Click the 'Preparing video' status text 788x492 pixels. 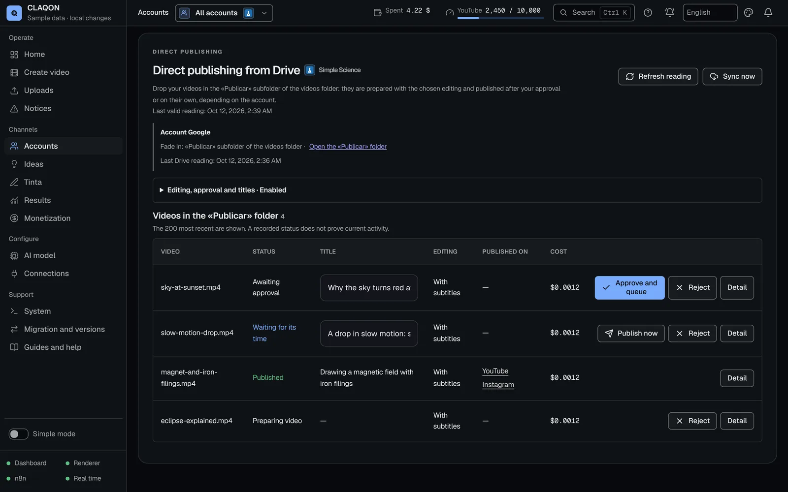(277, 421)
